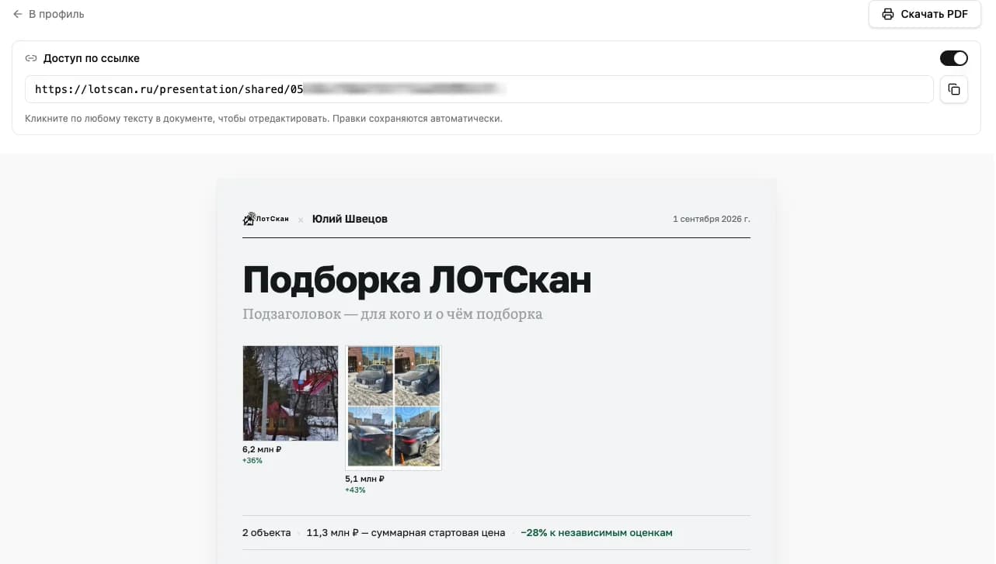Image resolution: width=996 pixels, height=564 pixels.
Task: Click '11,3 млн ₽ — суммарная стартовая цена'
Action: [406, 533]
